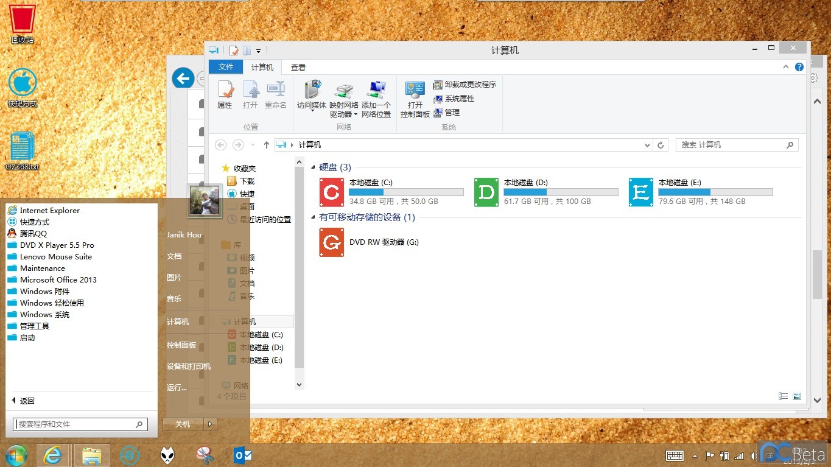
Task: Open Janik Hou user folder link
Action: tap(184, 235)
